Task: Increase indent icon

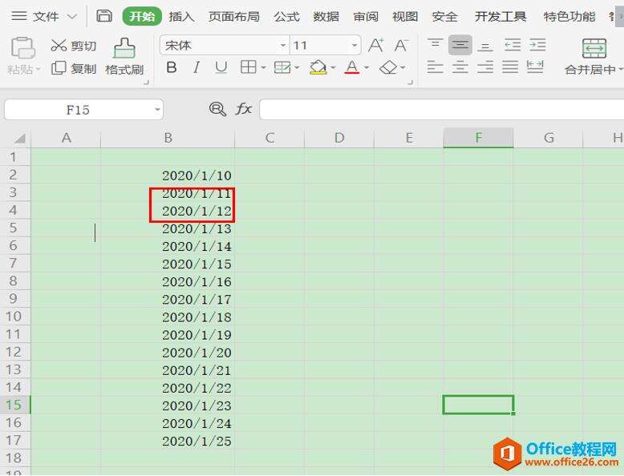Action: 537,45
